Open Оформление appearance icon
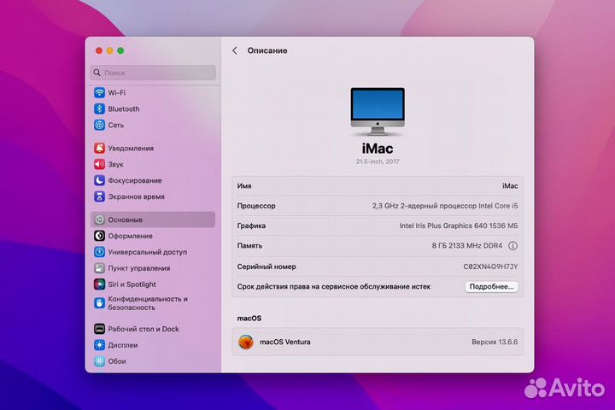The image size is (615, 410). pyautogui.click(x=100, y=236)
